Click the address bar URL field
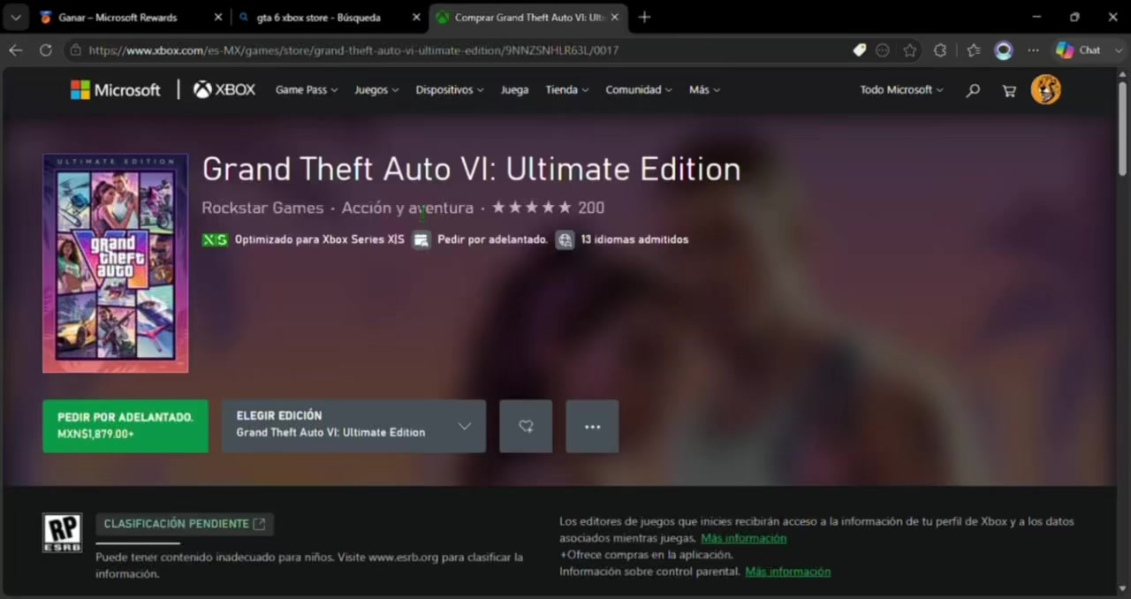1131x599 pixels. pos(353,50)
